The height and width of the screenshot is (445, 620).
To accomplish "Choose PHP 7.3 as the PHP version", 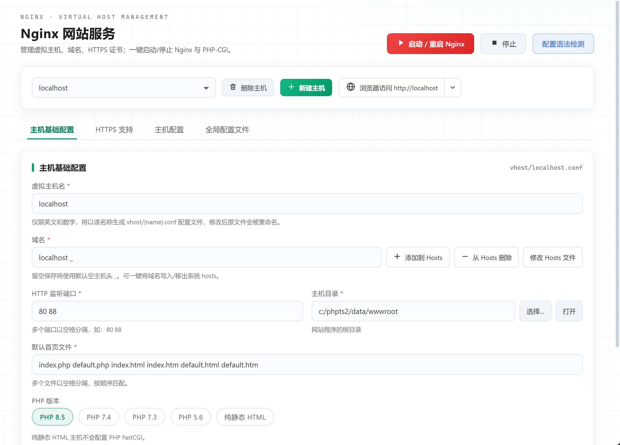I will 145,417.
